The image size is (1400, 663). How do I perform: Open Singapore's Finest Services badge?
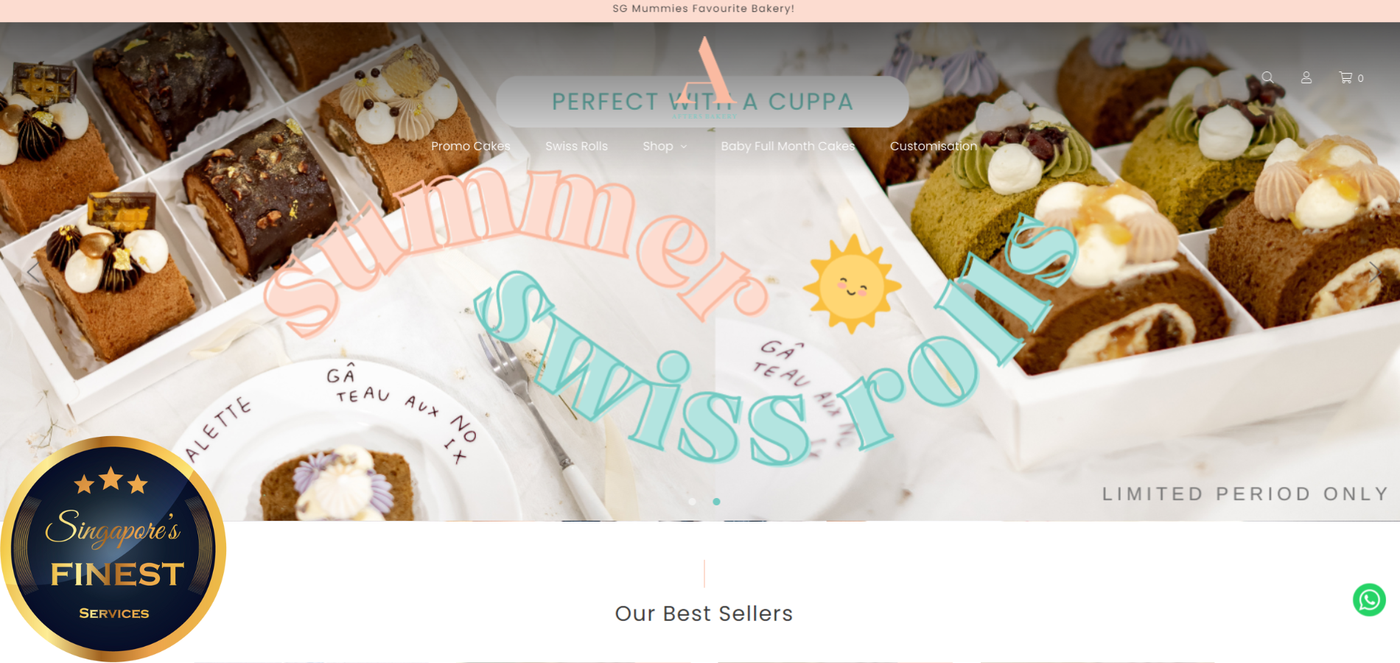113,549
